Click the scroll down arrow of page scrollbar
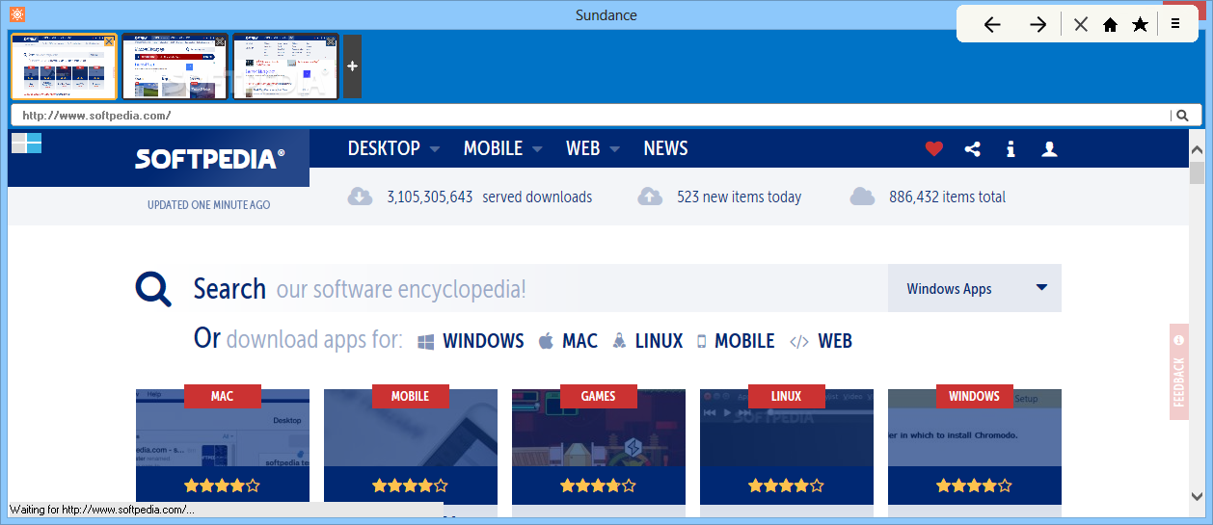This screenshot has height=525, width=1213. coord(1197,495)
